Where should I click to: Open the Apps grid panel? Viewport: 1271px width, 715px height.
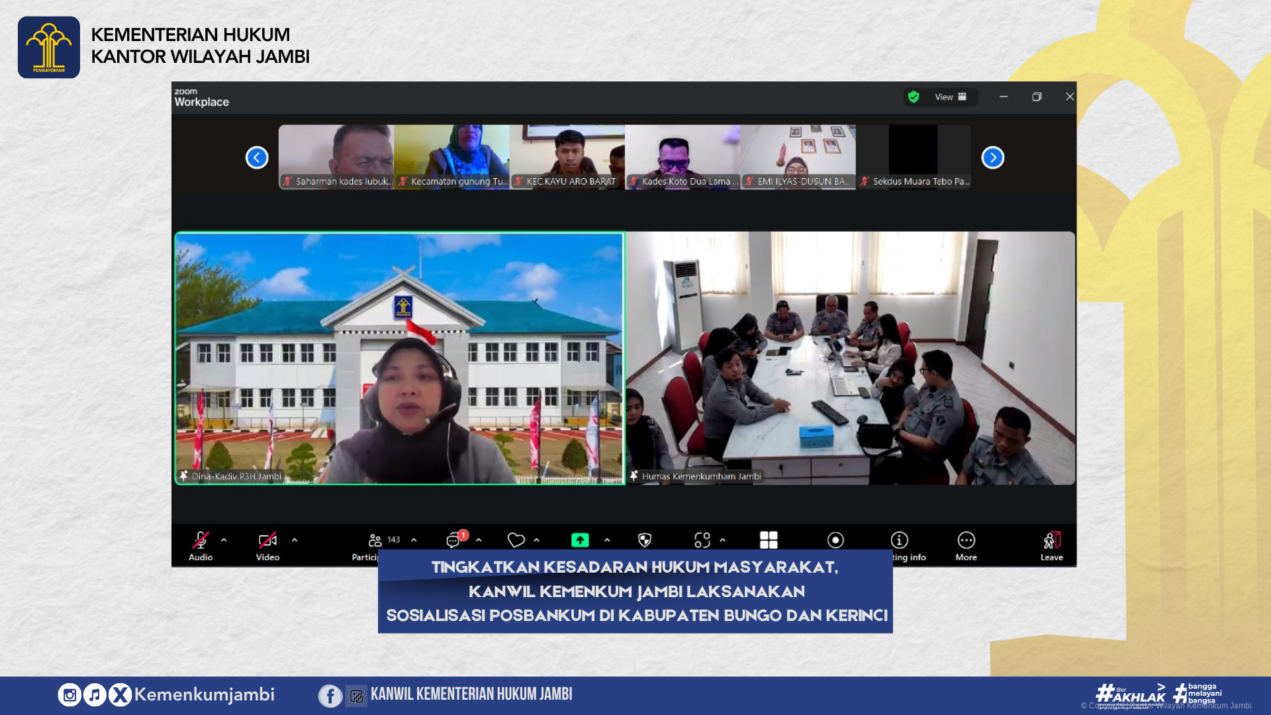(x=768, y=540)
